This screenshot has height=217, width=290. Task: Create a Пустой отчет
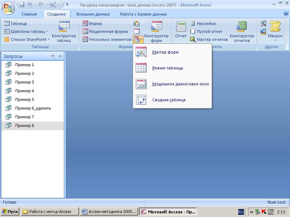point(206,31)
